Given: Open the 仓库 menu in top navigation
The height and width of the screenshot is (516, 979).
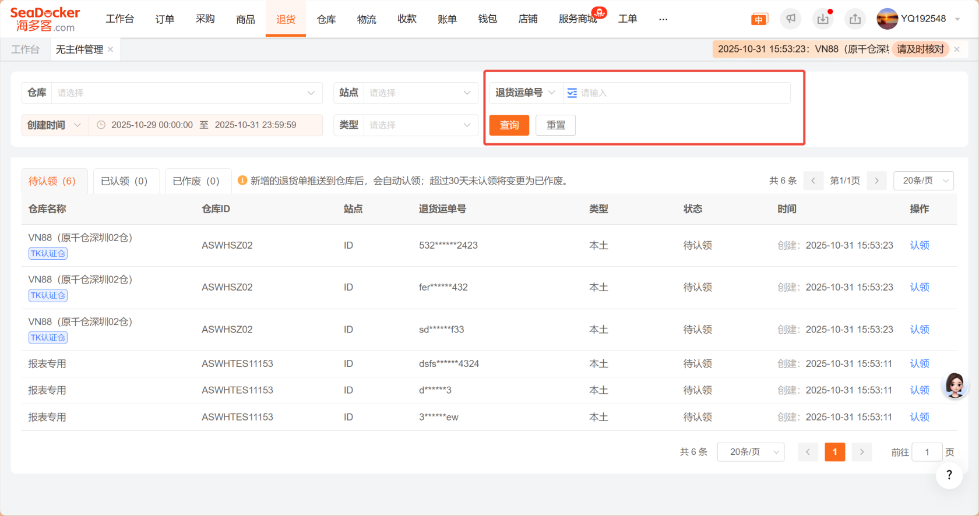Looking at the screenshot, I should (x=326, y=19).
